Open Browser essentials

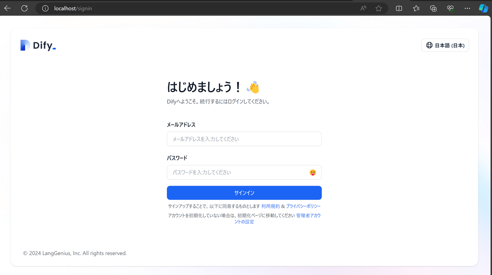[x=450, y=8]
